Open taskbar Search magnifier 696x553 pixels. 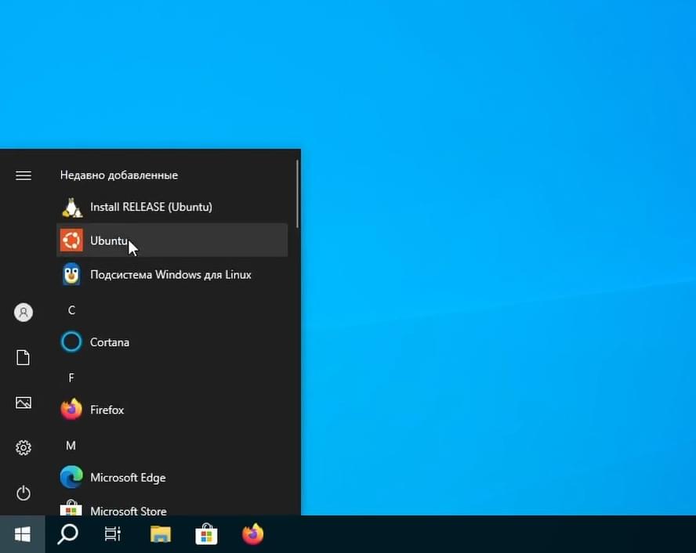coord(68,534)
